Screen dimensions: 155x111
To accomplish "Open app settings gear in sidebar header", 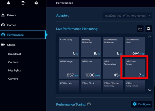I will 36,3.
